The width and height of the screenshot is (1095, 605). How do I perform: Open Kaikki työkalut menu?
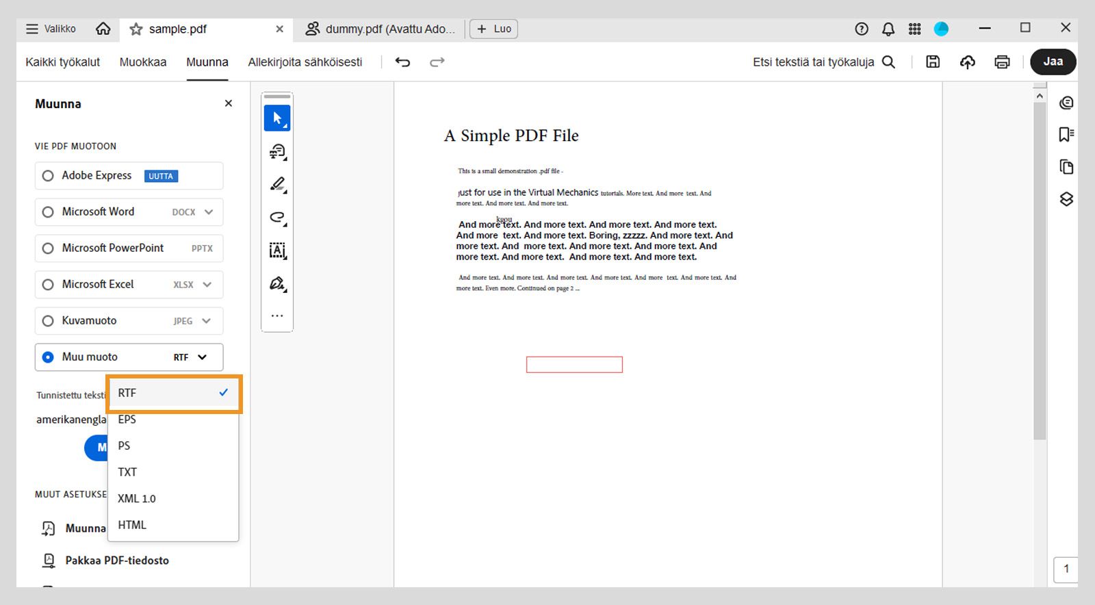tap(63, 62)
